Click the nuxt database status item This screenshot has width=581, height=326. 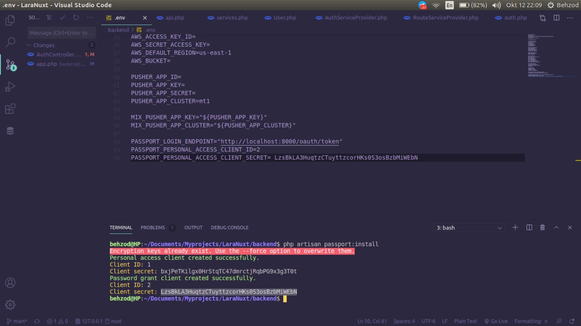pyautogui.click(x=113, y=321)
